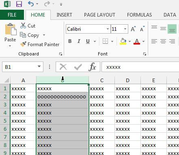Open the font color palette arrow

click(x=144, y=41)
